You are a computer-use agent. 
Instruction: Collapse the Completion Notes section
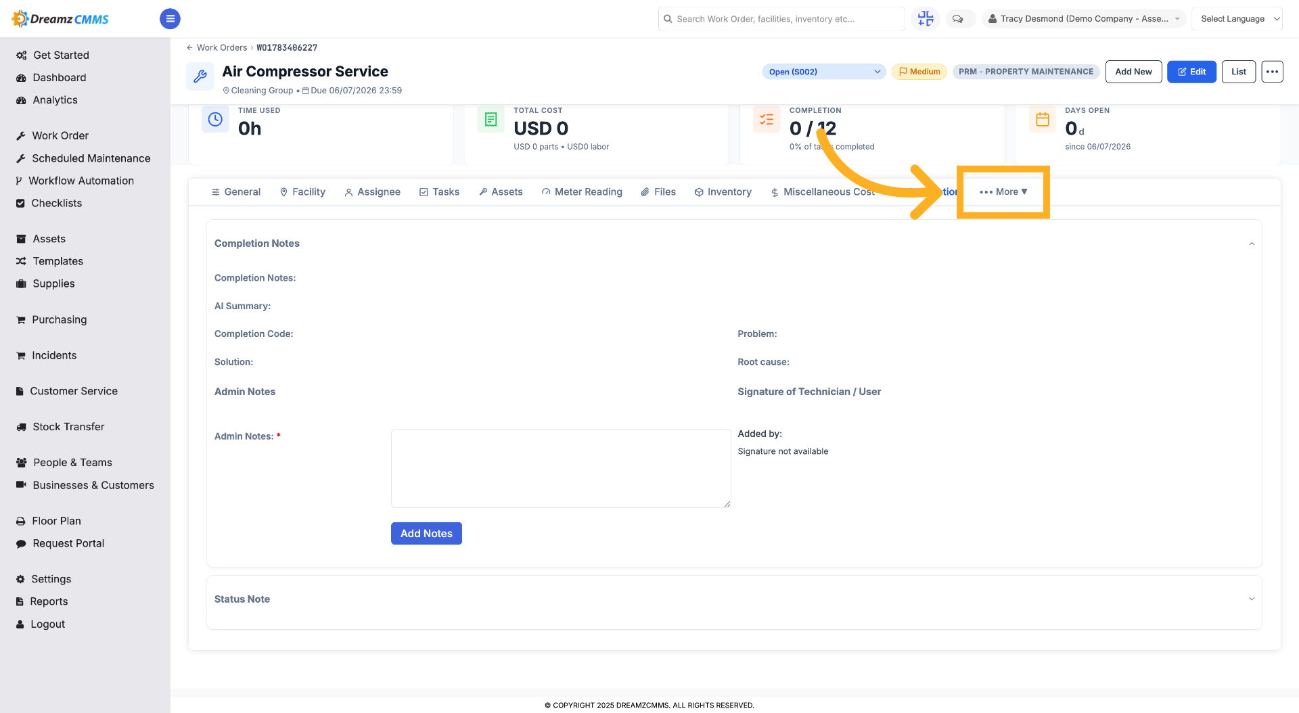point(1251,244)
